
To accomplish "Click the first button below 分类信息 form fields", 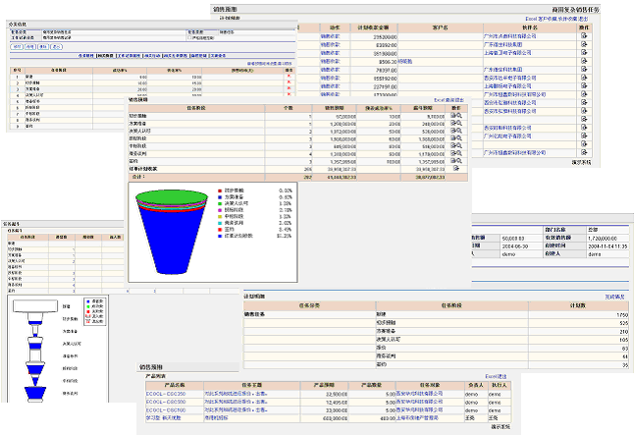I will click(17, 46).
